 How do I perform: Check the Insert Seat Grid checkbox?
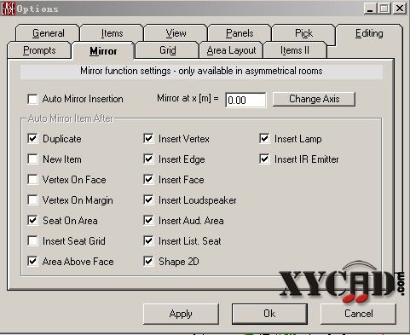click(x=32, y=241)
